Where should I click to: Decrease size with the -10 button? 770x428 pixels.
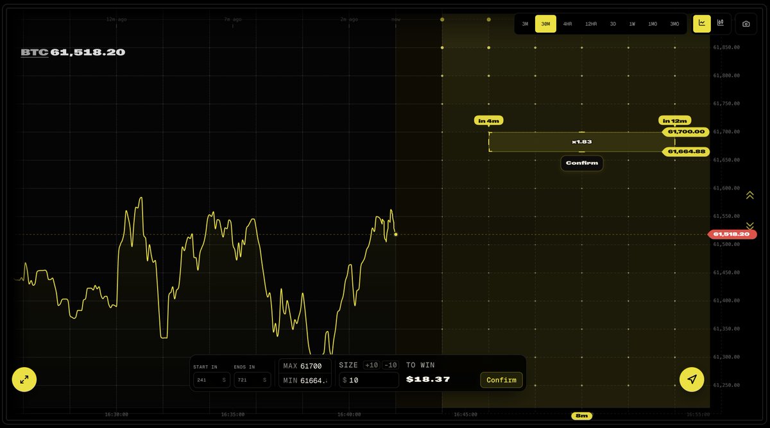point(390,365)
